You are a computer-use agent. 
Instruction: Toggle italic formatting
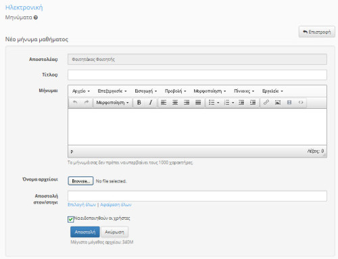pos(151,103)
